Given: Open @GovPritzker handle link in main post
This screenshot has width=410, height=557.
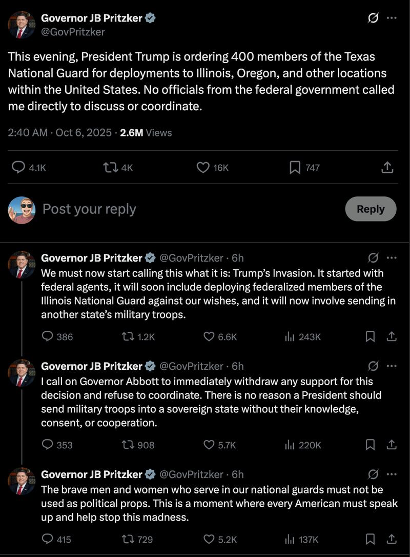Looking at the screenshot, I should point(73,32).
